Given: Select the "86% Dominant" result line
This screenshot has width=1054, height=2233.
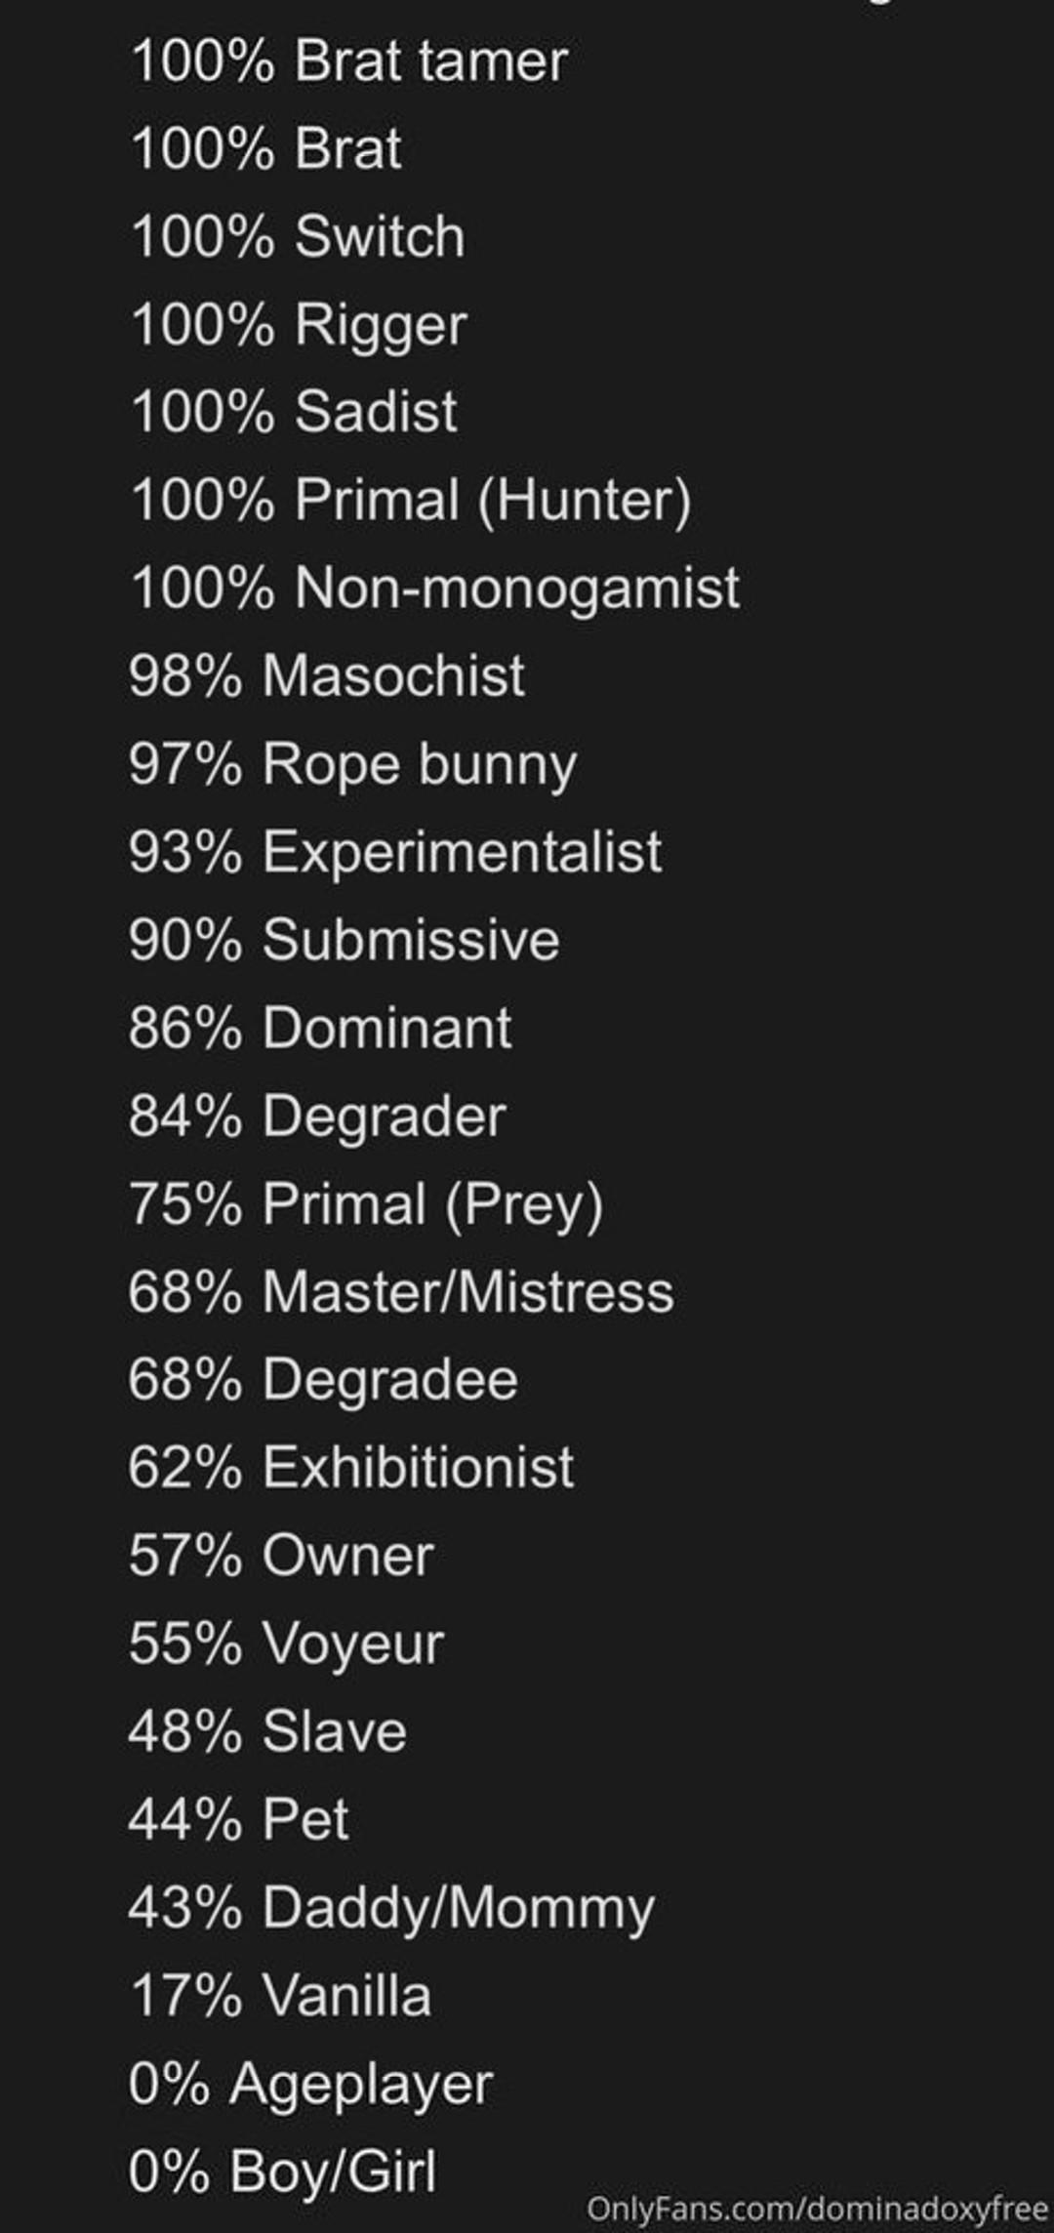Looking at the screenshot, I should click(x=320, y=1028).
